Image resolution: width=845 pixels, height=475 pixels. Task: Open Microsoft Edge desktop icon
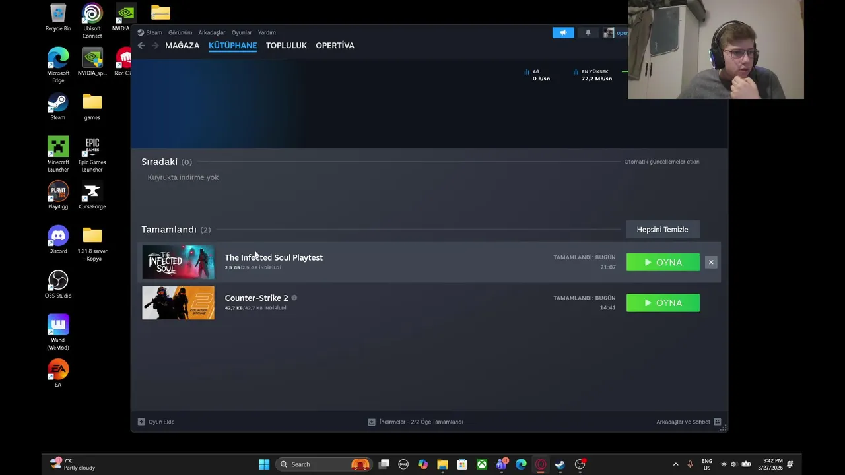58,65
